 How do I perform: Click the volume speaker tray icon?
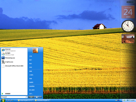(129, 100)
